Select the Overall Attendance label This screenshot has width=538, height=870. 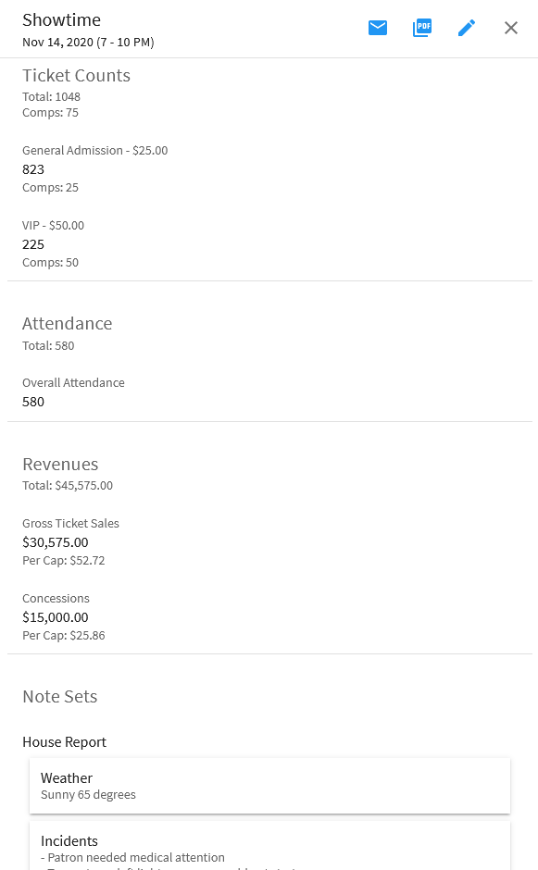coord(73,383)
